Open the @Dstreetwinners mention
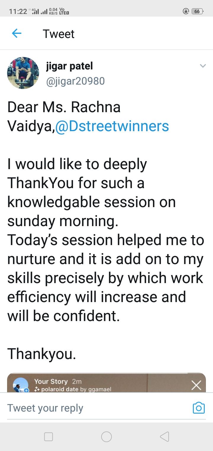Viewport: 213px width, 451px height. point(112,126)
